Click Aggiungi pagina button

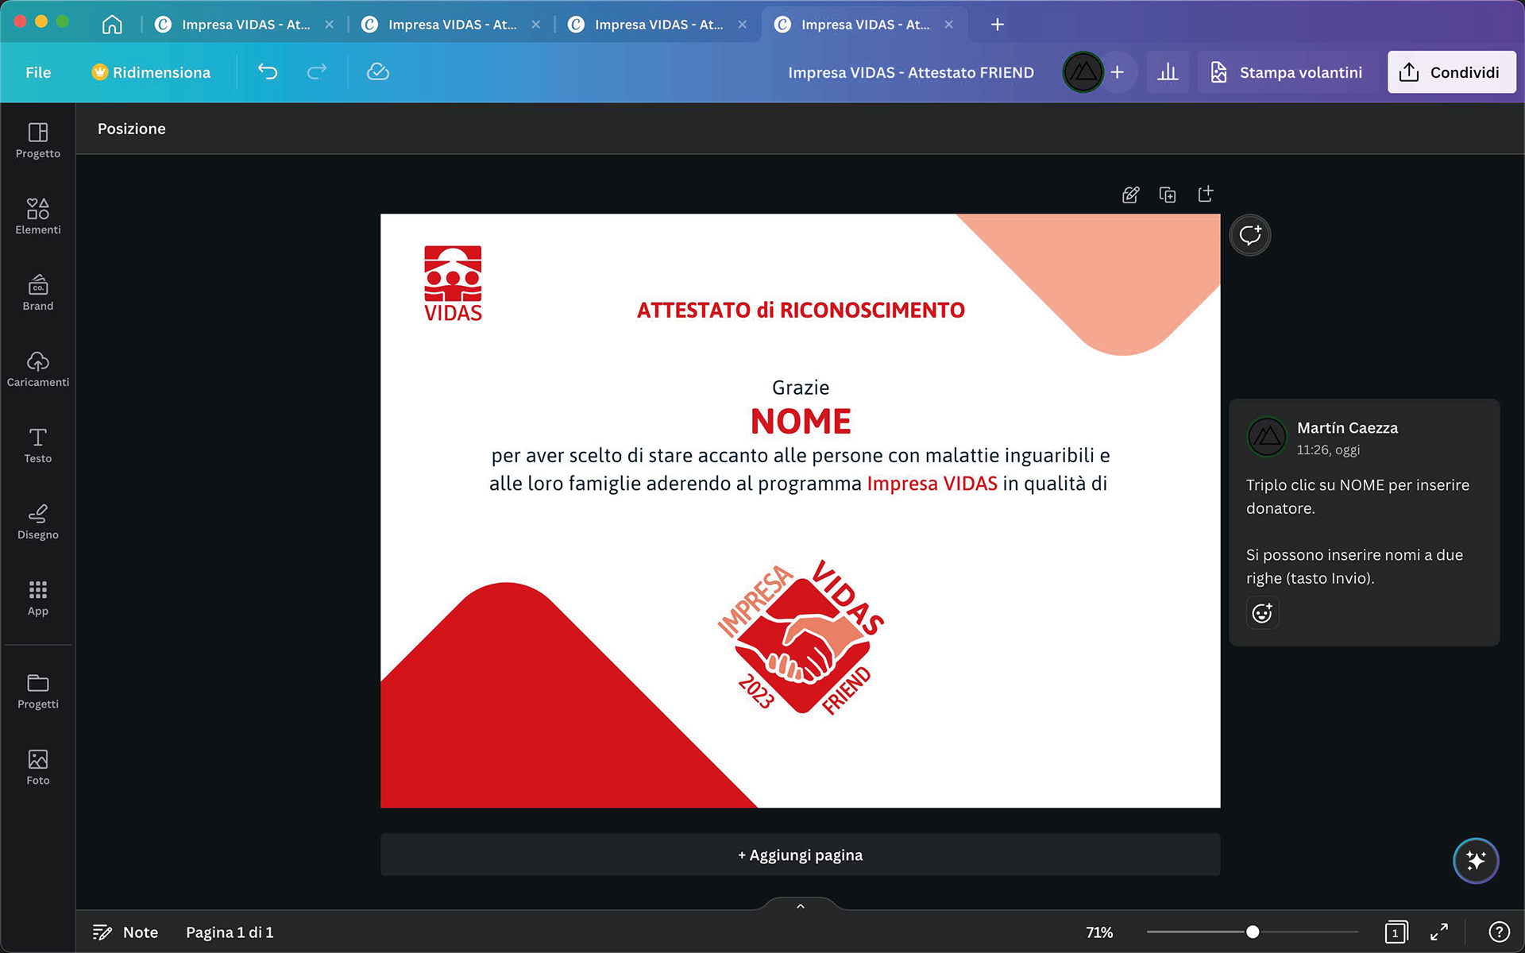[x=800, y=855]
